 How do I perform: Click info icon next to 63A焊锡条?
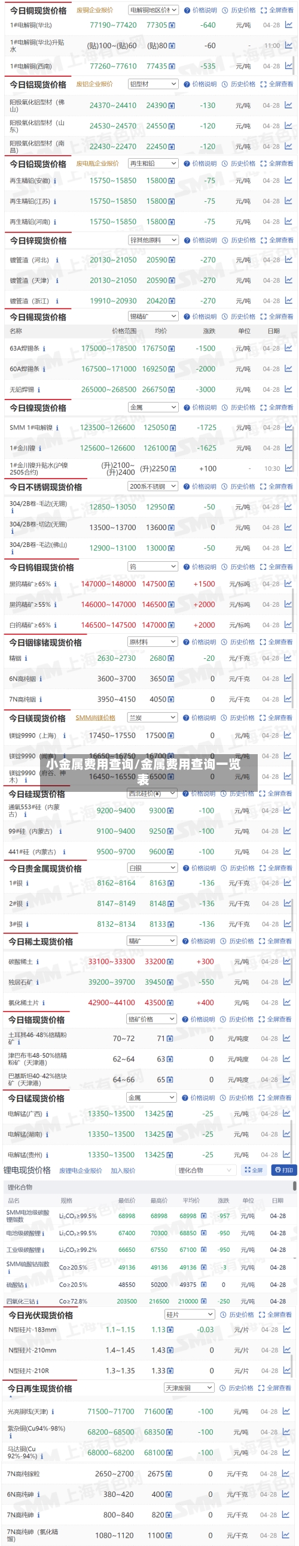(x=45, y=349)
